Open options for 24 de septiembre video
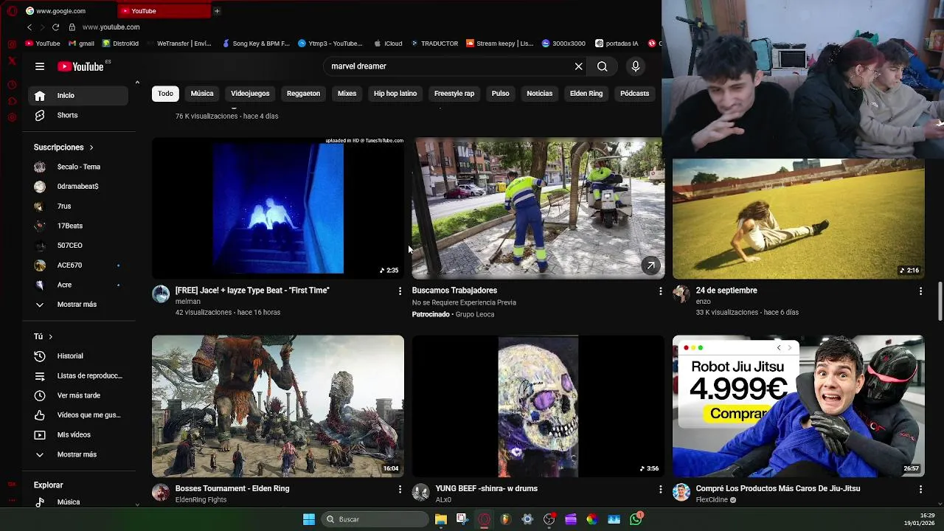944x531 pixels. [920, 291]
